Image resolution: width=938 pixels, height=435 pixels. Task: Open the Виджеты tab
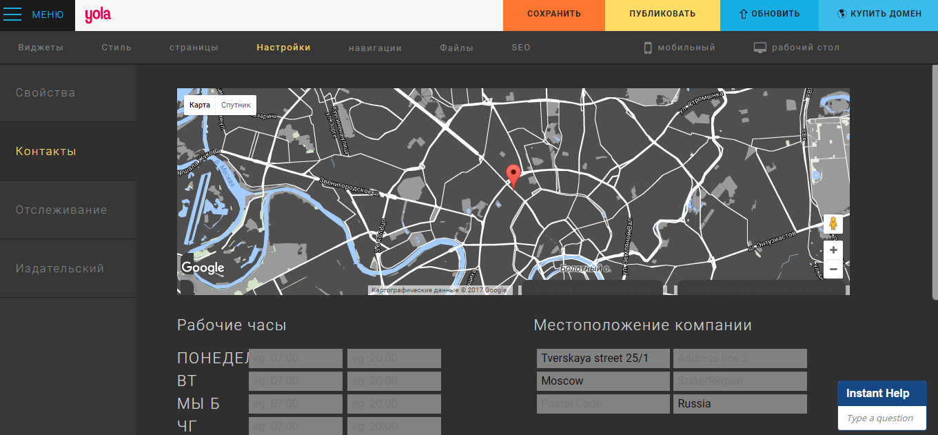41,48
